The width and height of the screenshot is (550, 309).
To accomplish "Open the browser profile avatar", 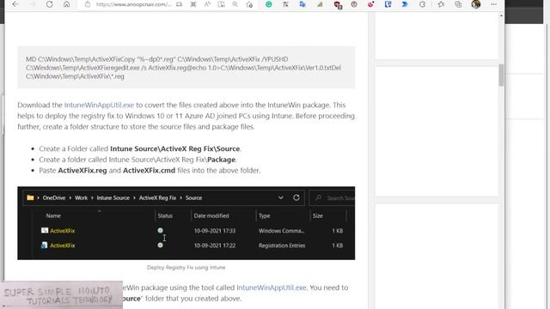I will [x=476, y=4].
